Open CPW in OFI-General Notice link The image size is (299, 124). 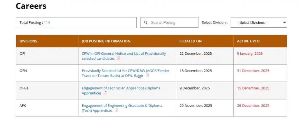tap(124, 54)
